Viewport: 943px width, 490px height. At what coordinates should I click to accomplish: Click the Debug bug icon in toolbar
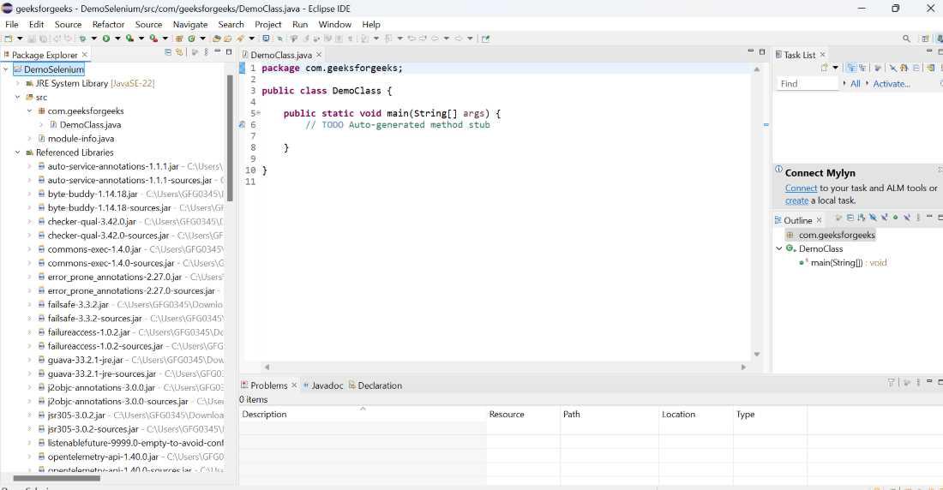83,39
